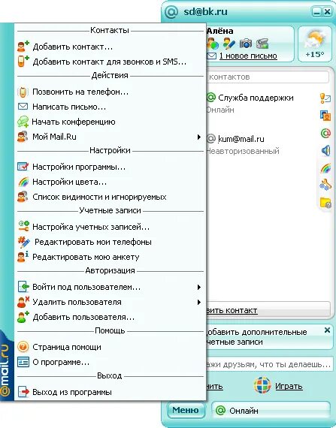
Task: Open the Онлайн status selector at the bottom
Action: pos(271,410)
